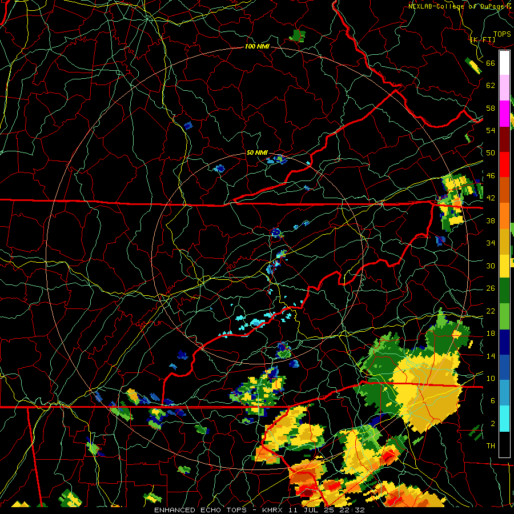Click the legend value "22"
This screenshot has width=514, height=514.
point(491,311)
